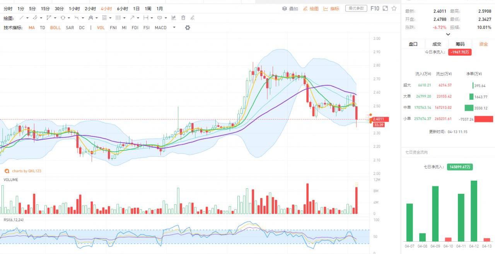
Task: Expand chart to fullscreen
Action: pos(385,8)
